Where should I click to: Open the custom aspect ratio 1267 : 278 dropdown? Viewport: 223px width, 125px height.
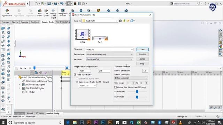[x=95, y=86]
